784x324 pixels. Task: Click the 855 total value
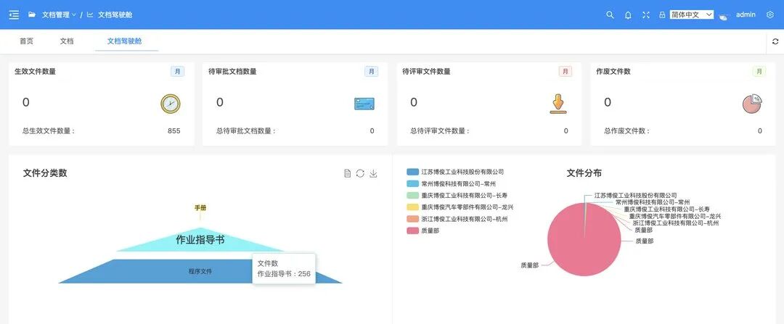(174, 130)
